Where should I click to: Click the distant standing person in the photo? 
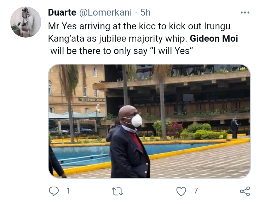click(x=235, y=128)
